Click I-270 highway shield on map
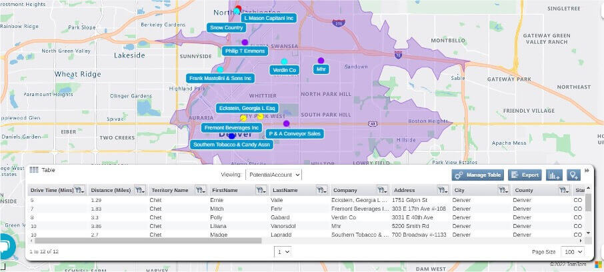Screen dimensions: 604x272 point(339,23)
